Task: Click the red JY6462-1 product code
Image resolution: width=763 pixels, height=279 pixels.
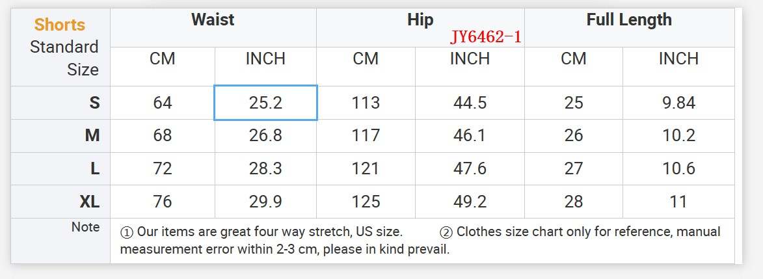Action: tap(486, 37)
